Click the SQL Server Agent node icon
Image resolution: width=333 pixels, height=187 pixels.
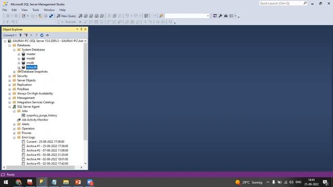[14, 106]
